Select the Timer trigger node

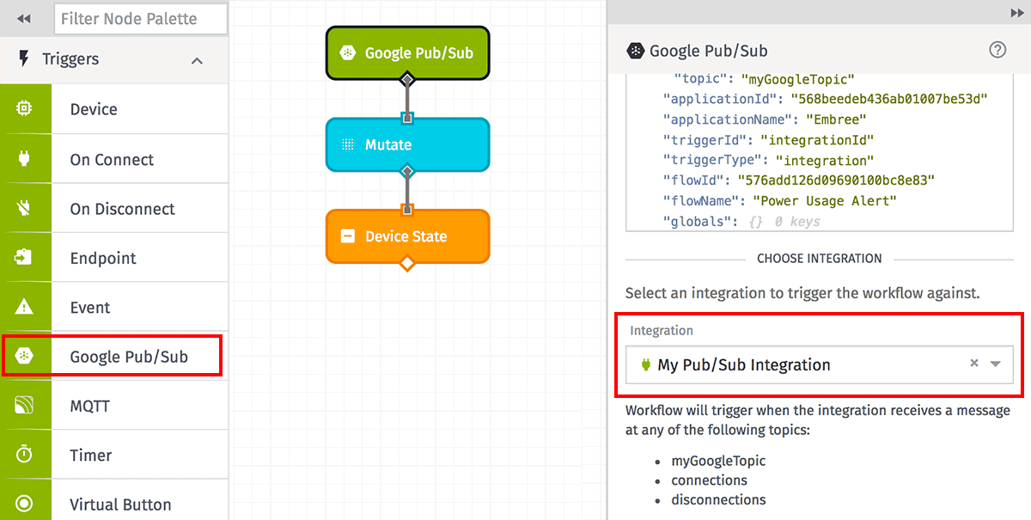pyautogui.click(x=114, y=455)
